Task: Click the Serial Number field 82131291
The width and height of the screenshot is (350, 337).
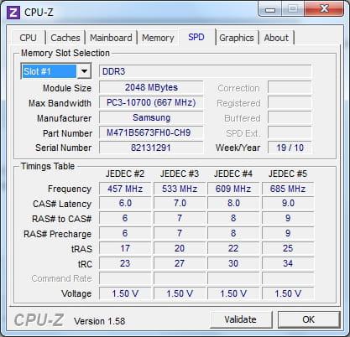Action: point(151,148)
